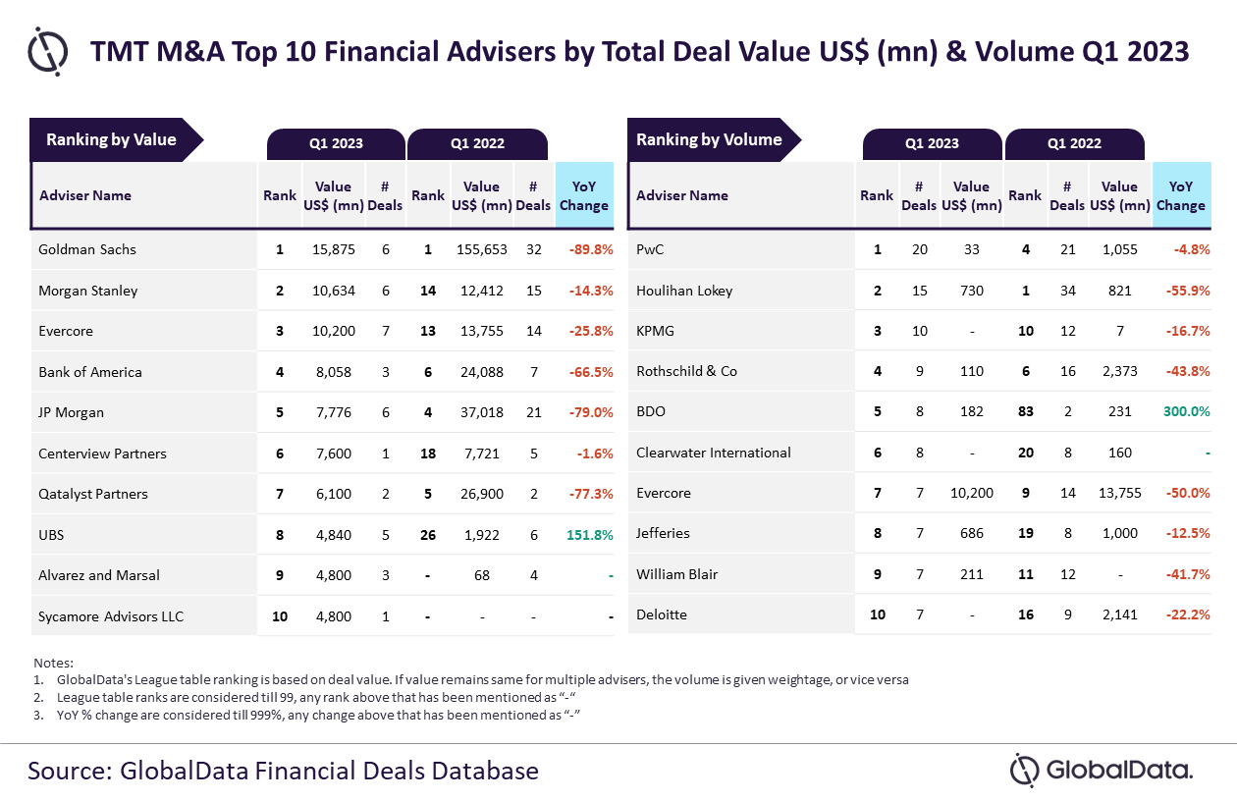Image resolution: width=1237 pixels, height=801 pixels.
Task: Select the Ranking by Volume tab
Action: click(x=709, y=139)
